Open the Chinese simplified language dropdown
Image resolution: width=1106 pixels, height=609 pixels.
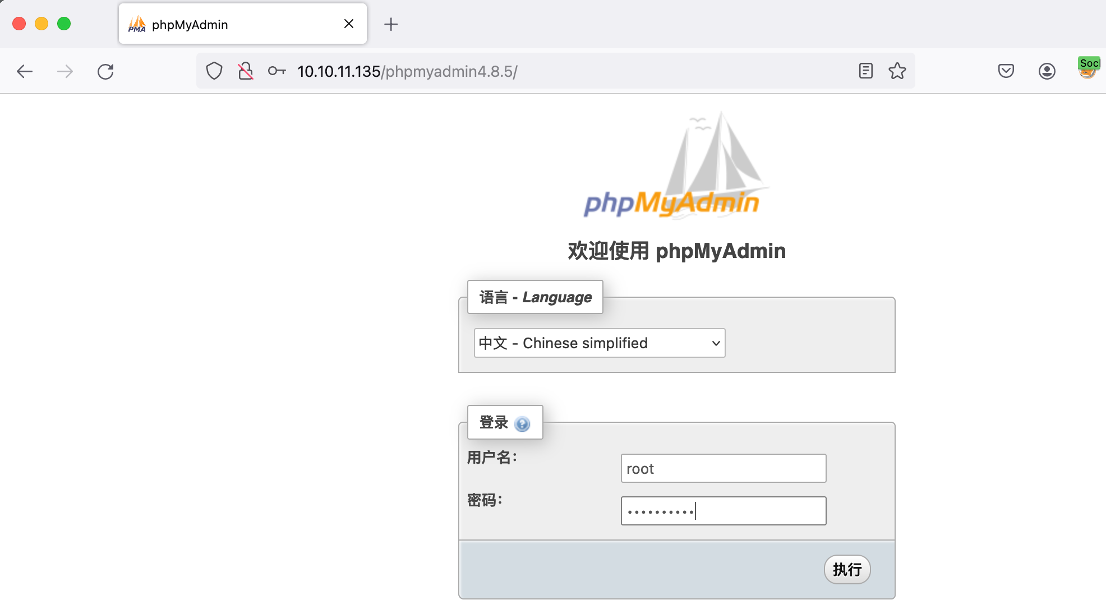[599, 343]
